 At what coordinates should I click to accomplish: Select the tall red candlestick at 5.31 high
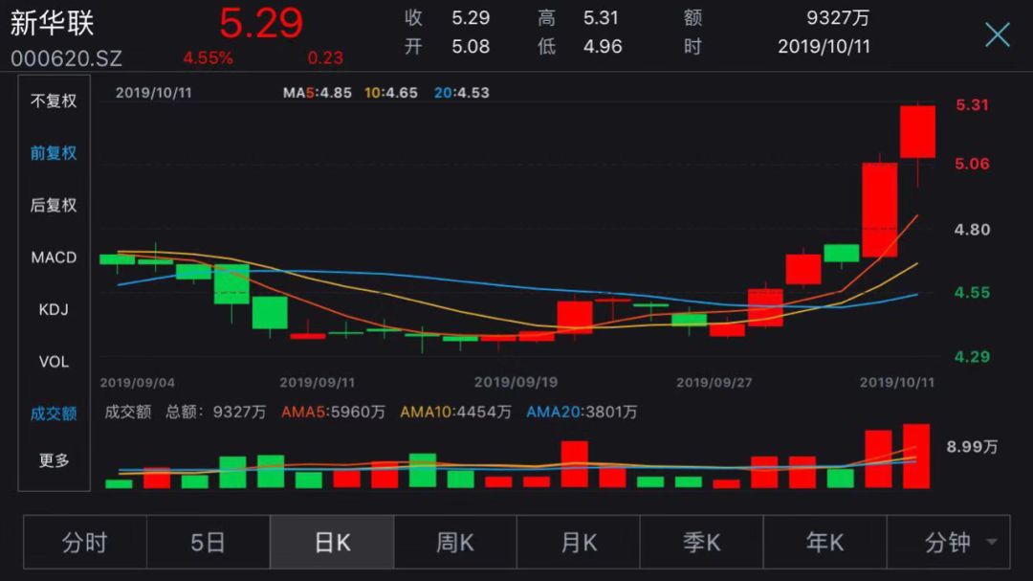(917, 132)
